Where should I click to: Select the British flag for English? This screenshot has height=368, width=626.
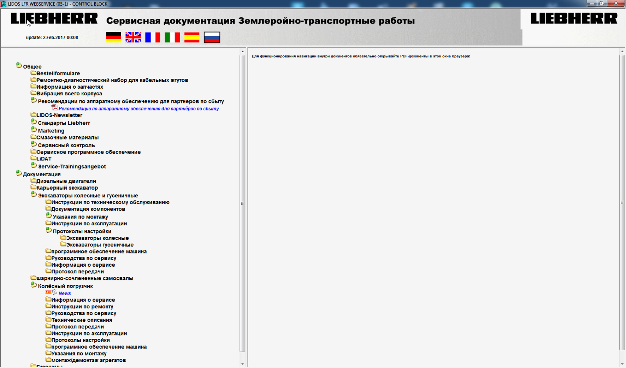pos(133,37)
